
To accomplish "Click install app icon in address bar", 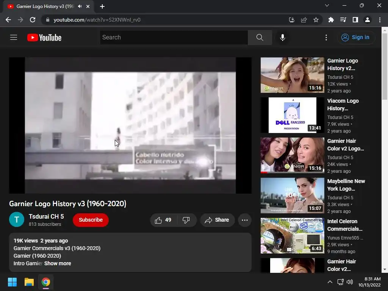I will [292, 20].
